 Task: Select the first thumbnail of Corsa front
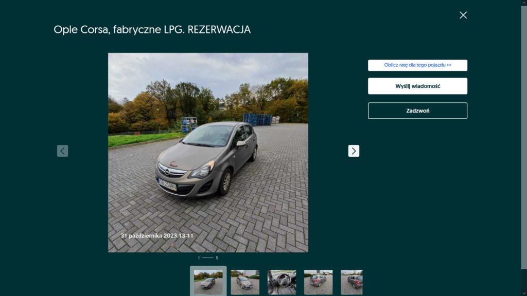[x=208, y=282]
